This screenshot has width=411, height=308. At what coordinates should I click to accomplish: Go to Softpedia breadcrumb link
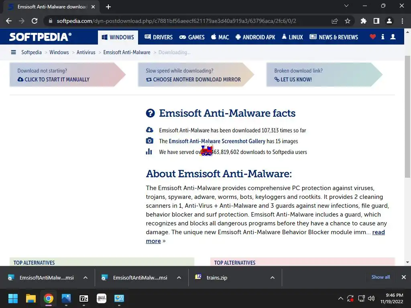(x=31, y=53)
